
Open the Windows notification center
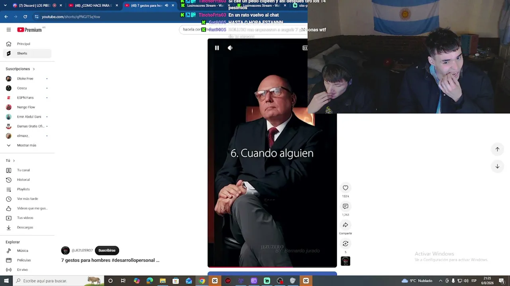(x=502, y=281)
